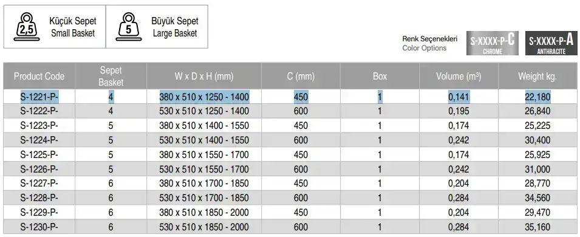Click the C (mm) column header

pos(301,77)
